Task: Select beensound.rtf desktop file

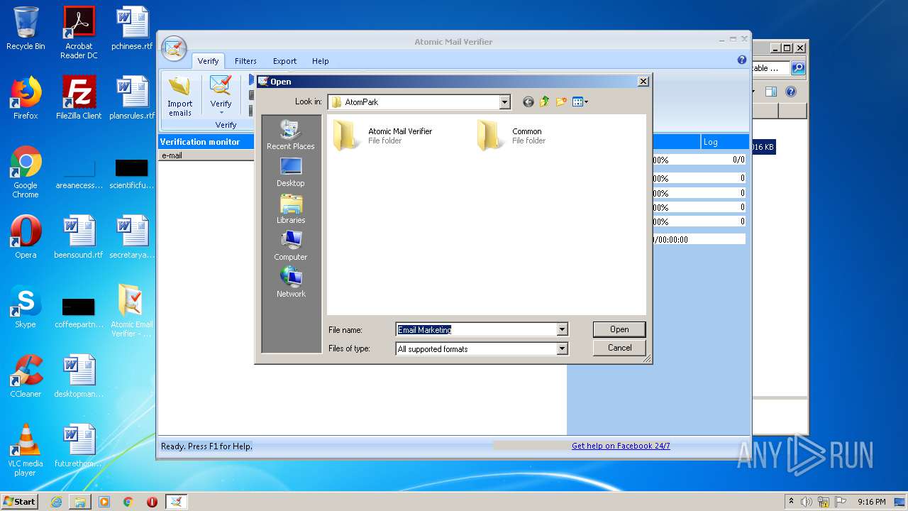Action: coord(79,237)
